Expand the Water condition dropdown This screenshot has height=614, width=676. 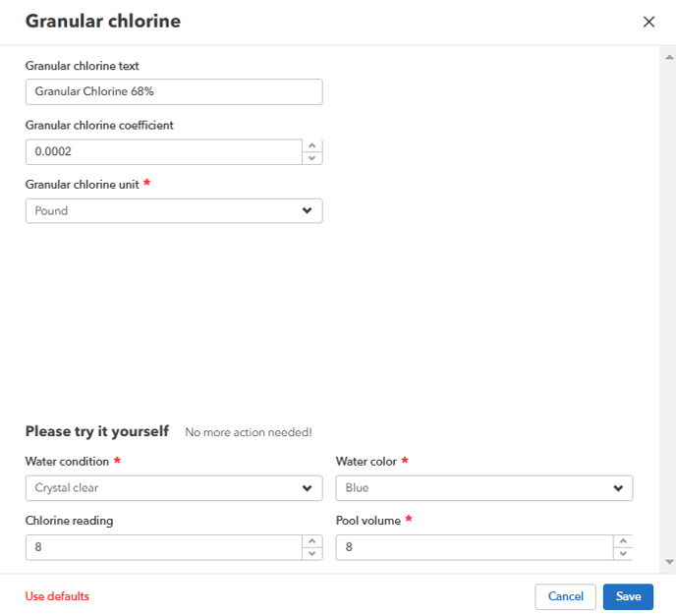point(173,488)
